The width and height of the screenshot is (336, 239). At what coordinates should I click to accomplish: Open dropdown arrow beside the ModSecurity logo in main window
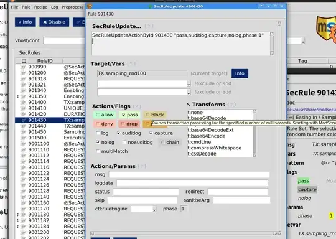[303, 41]
